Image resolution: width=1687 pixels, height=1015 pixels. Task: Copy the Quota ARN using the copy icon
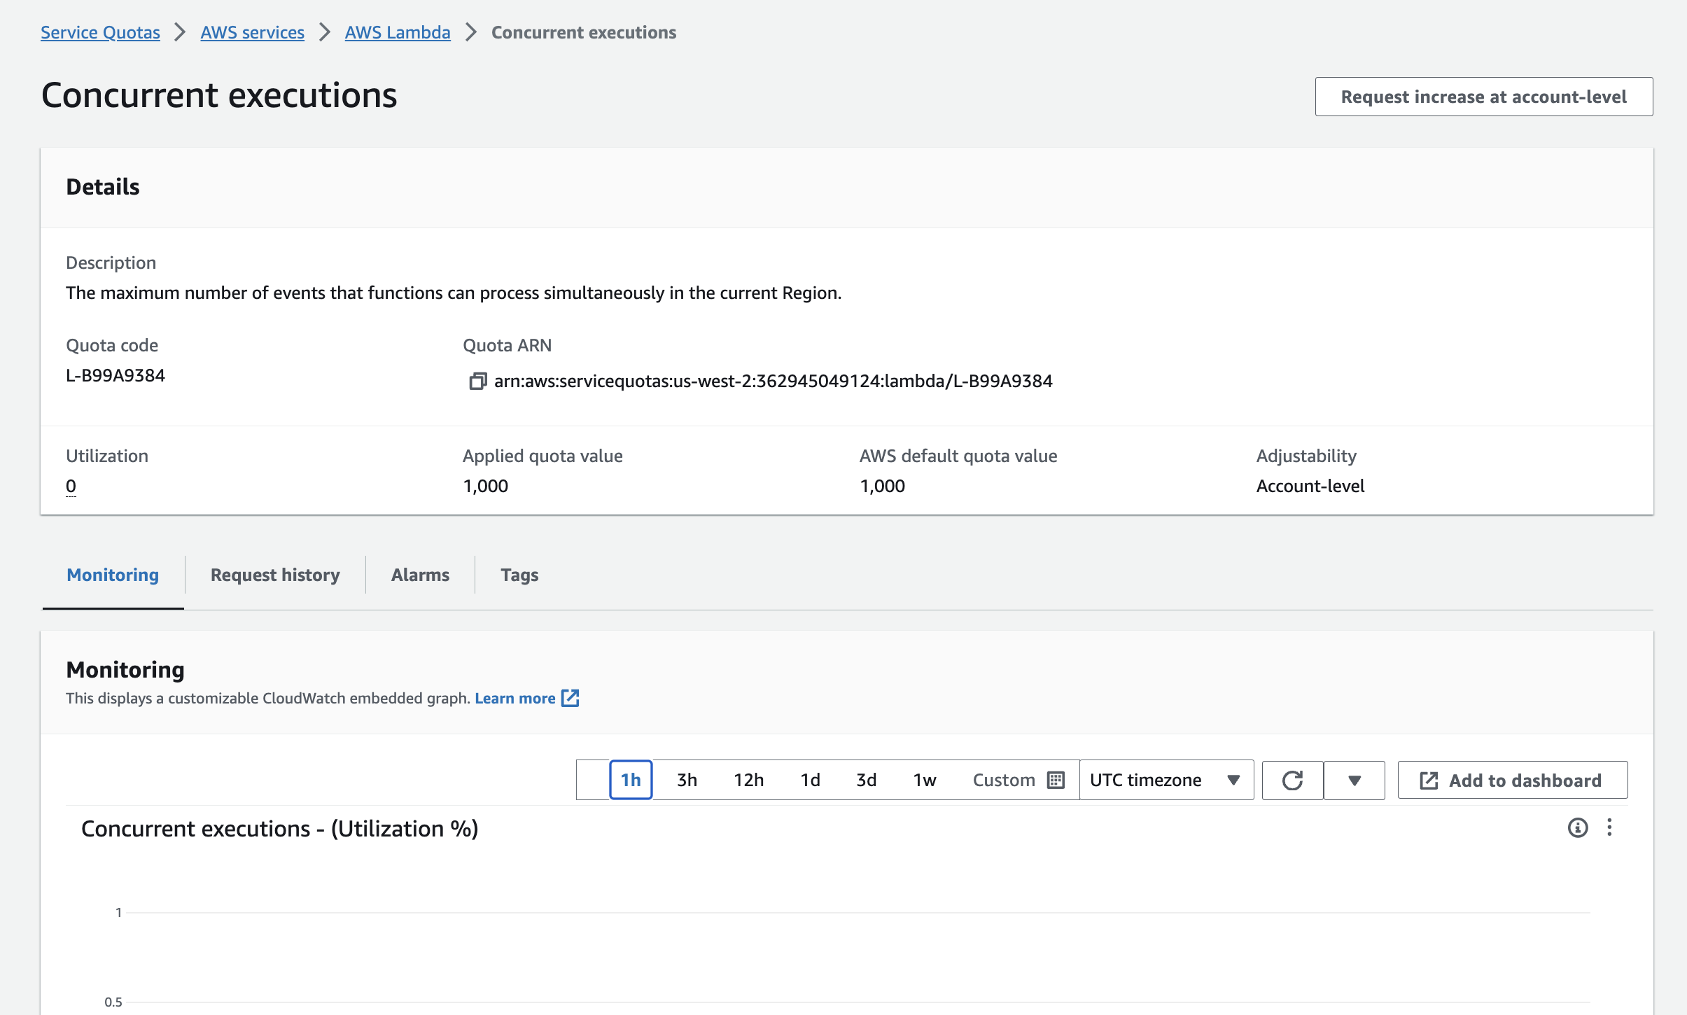pos(478,380)
